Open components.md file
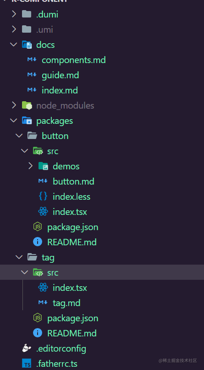This screenshot has width=204, height=370. click(73, 60)
